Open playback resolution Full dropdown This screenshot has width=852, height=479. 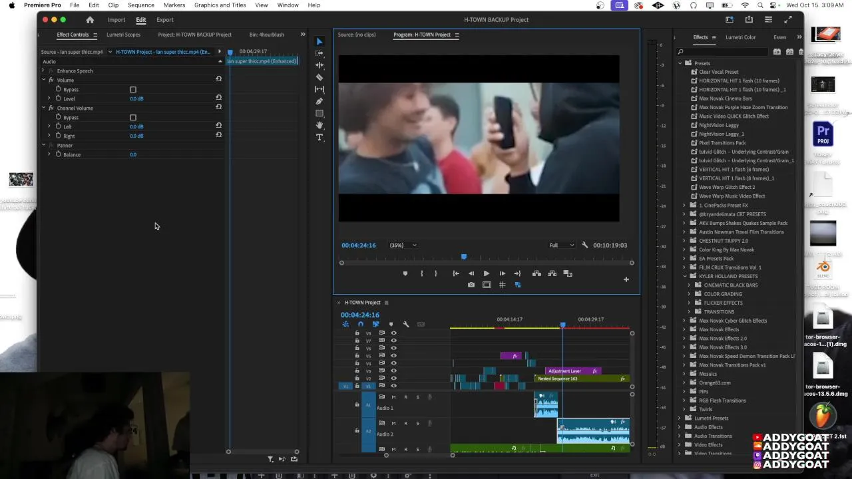point(561,245)
